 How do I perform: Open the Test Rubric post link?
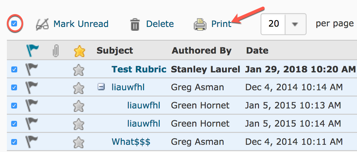click(139, 69)
